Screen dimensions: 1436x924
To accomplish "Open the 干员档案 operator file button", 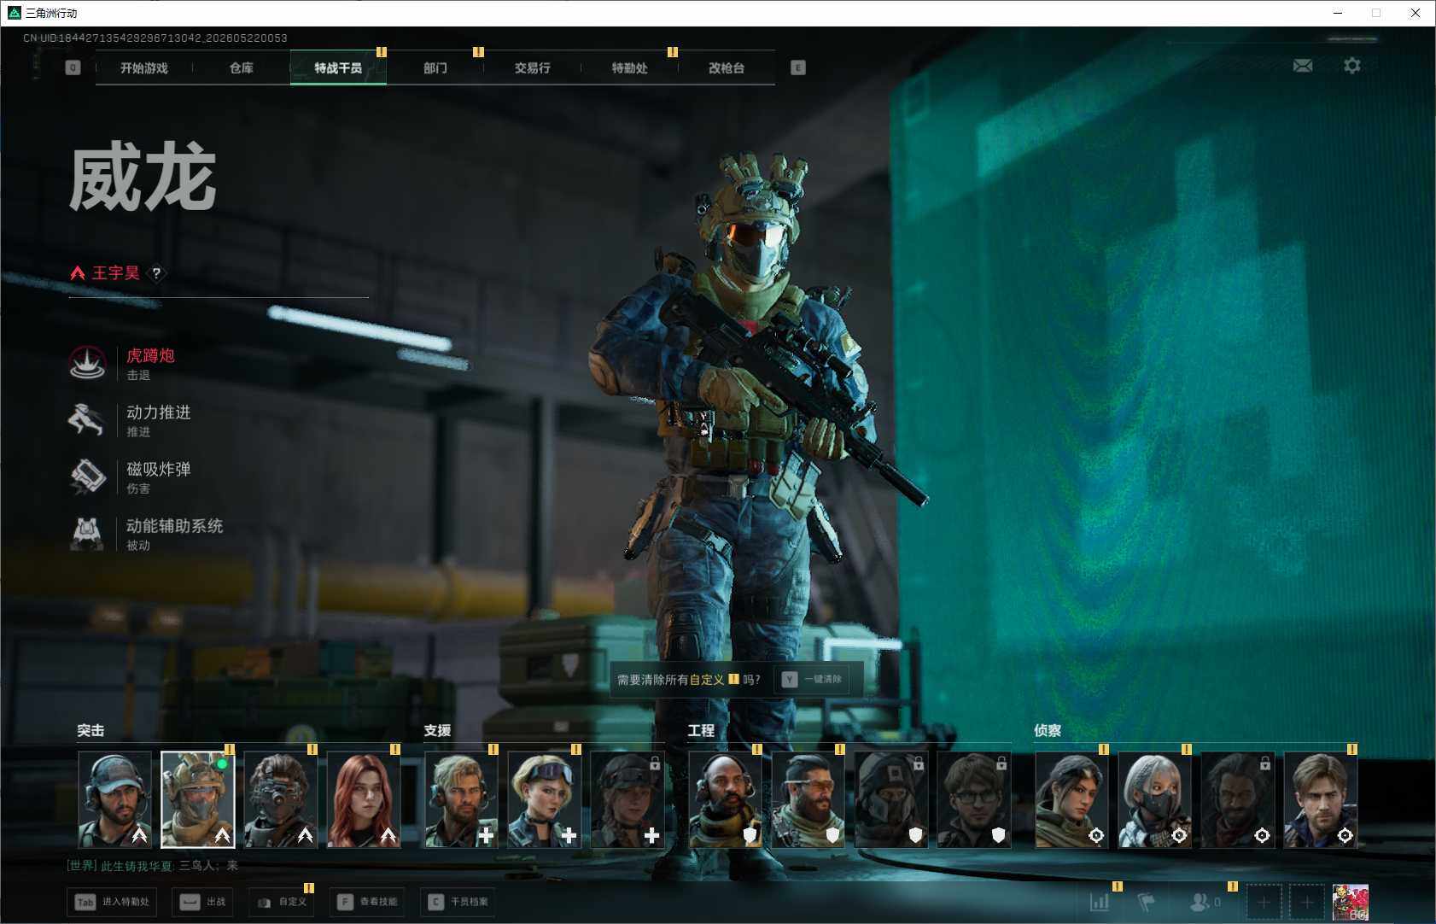I will click(458, 902).
